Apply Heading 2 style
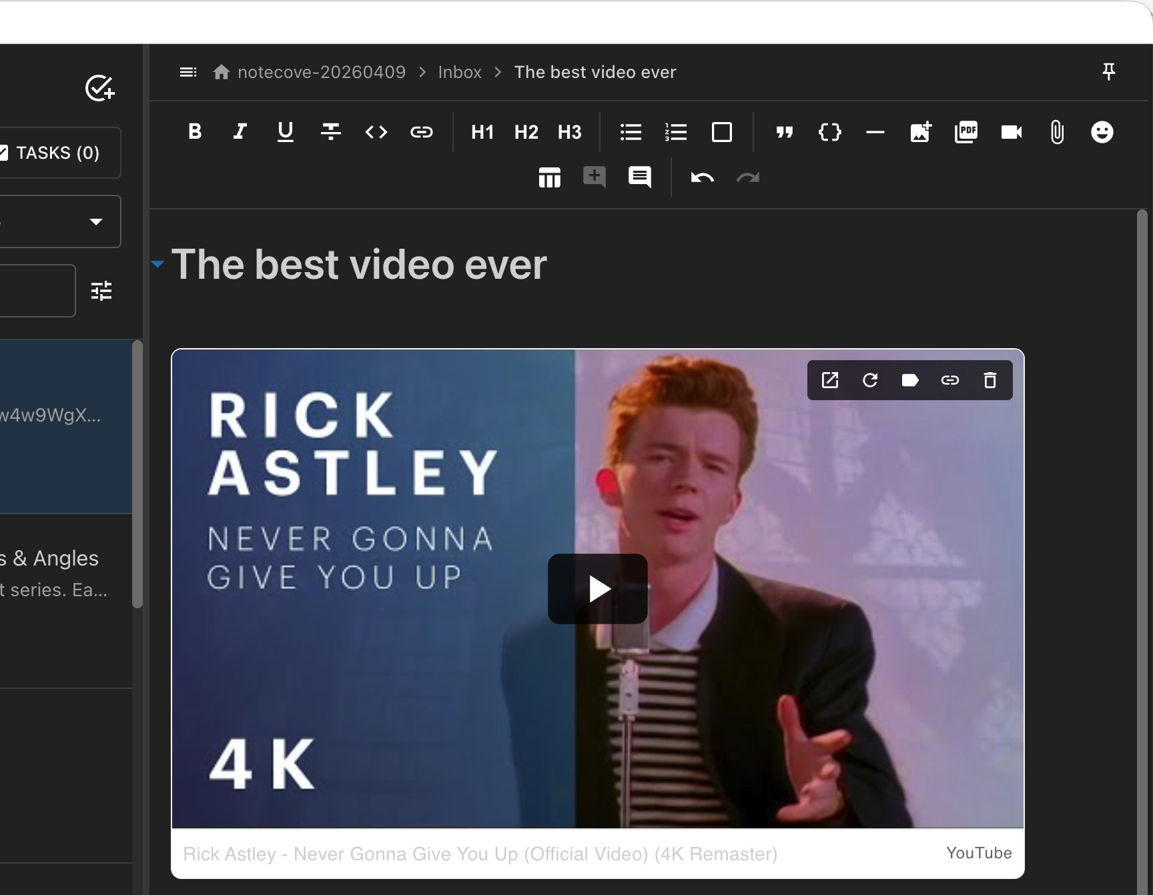The image size is (1153, 895). tap(526, 132)
